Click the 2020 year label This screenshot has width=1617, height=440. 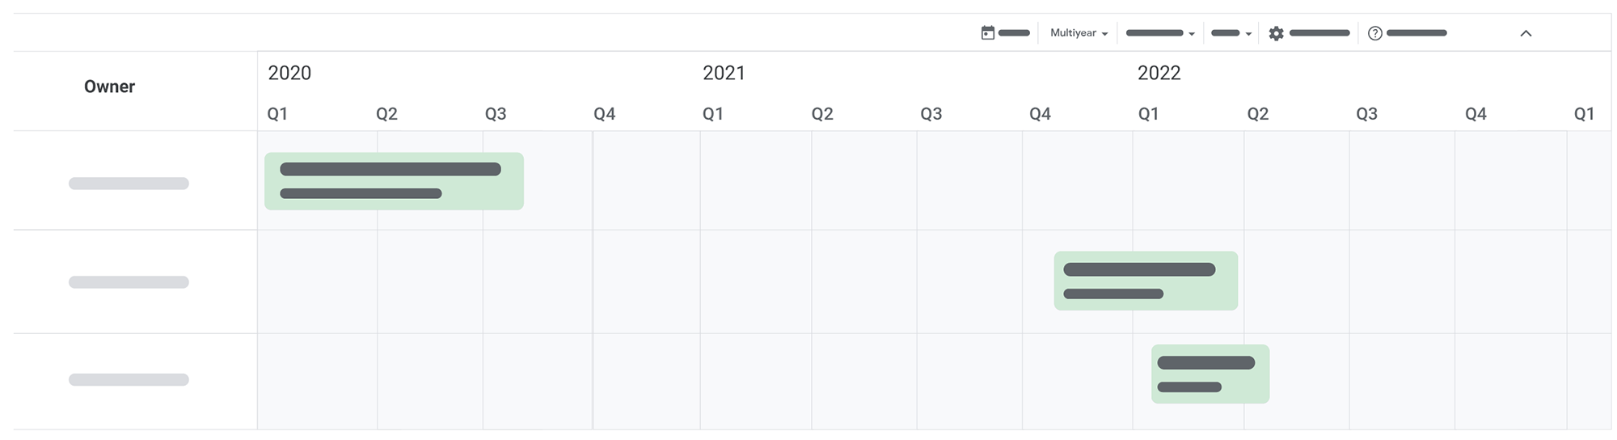point(289,73)
